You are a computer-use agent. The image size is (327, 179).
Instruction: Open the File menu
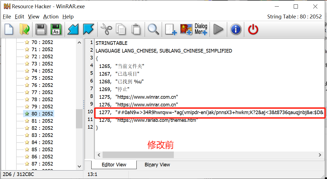click(x=7, y=17)
